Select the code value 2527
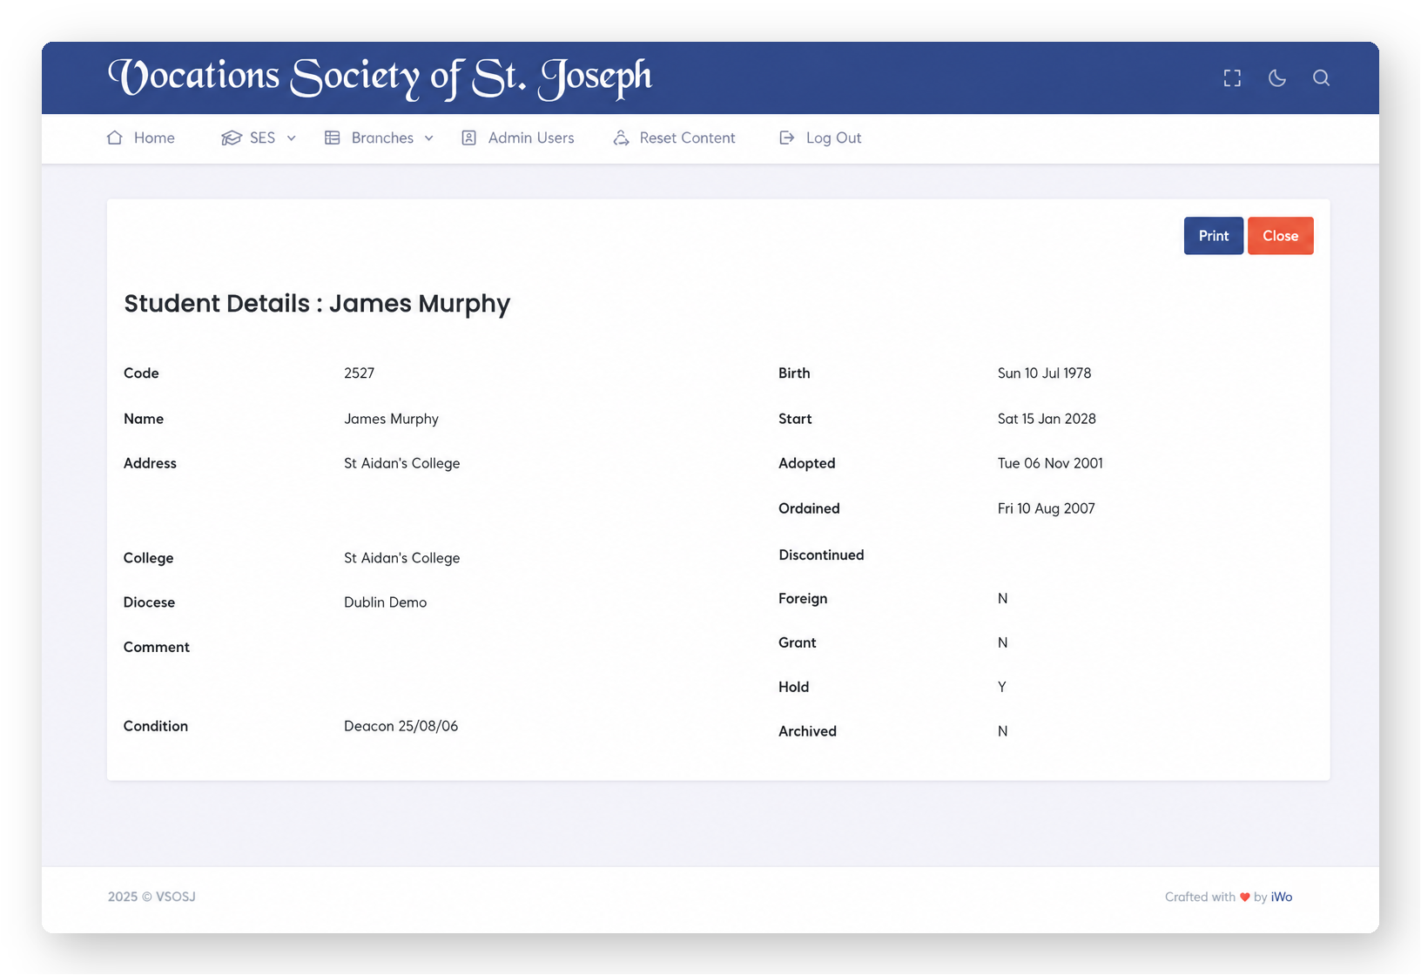Viewport: 1421px width, 975px height. point(359,373)
